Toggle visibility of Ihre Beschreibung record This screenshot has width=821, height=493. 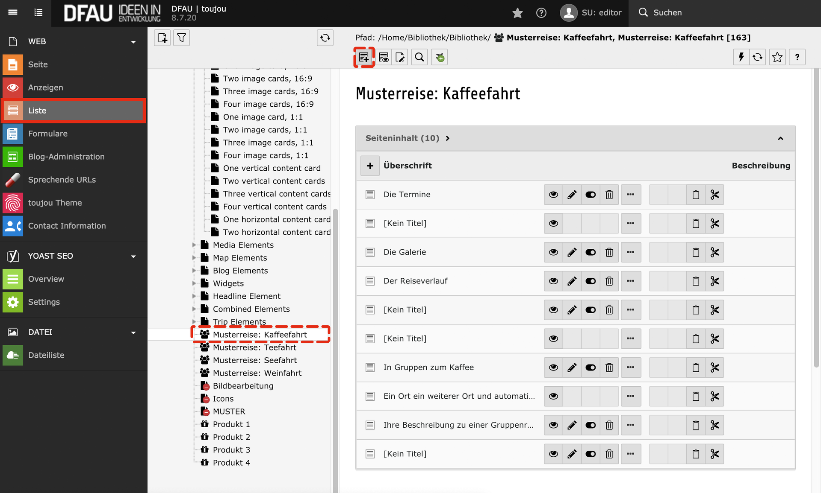tap(591, 425)
